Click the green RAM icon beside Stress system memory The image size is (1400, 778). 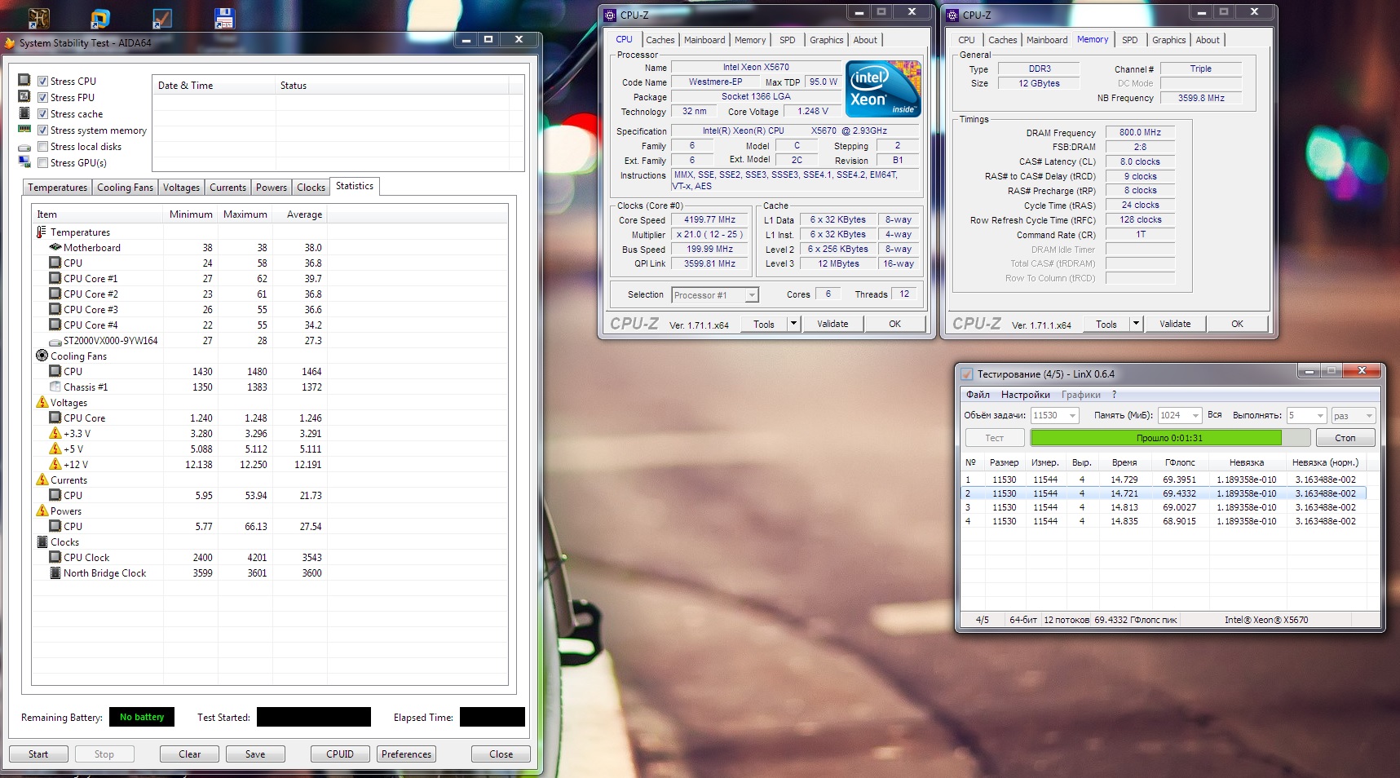tap(24, 129)
